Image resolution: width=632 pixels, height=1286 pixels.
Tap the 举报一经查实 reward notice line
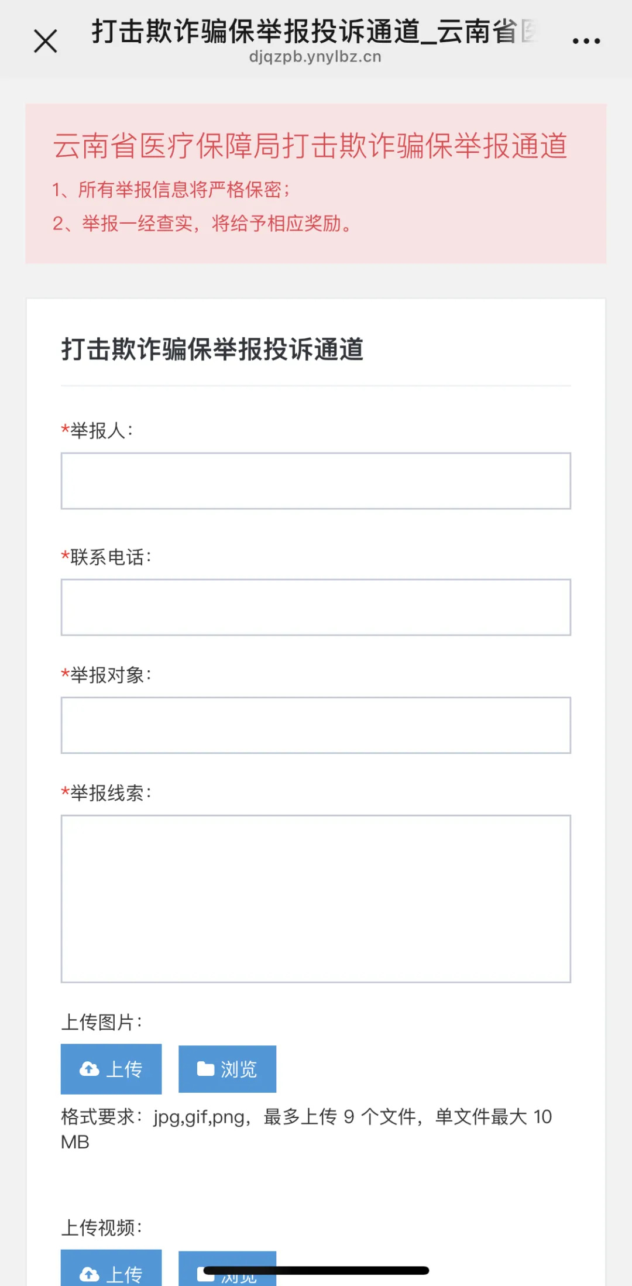tap(202, 224)
